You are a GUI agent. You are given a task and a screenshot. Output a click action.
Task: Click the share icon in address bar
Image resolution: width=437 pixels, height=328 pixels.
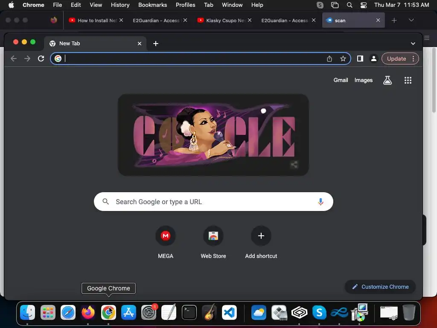(329, 59)
